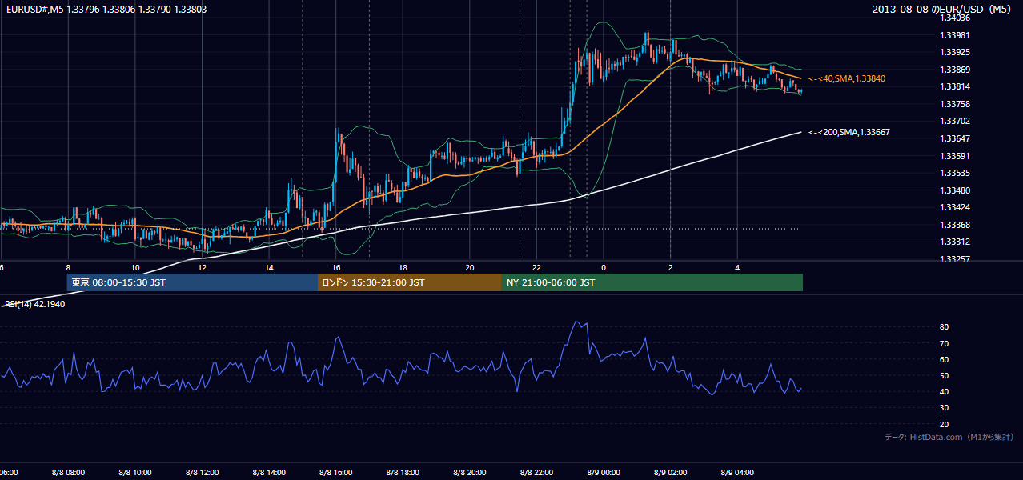Click RSI scale value 20

[x=945, y=424]
